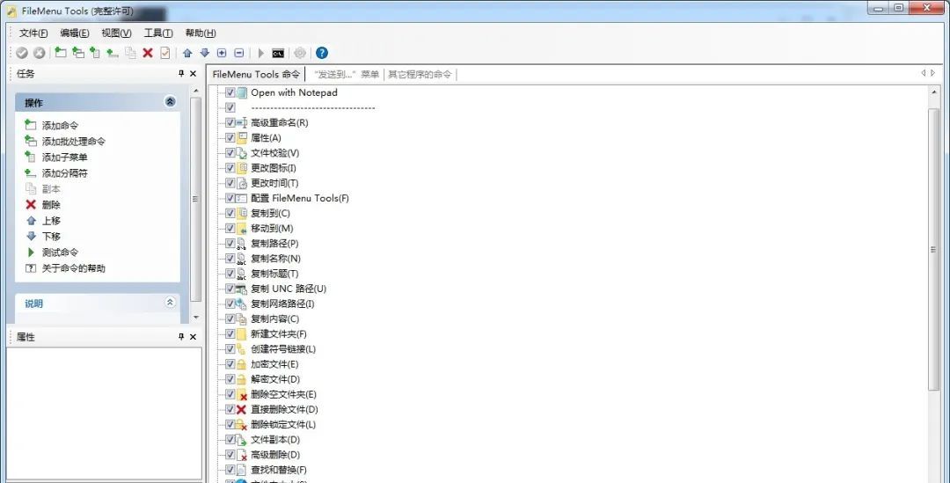Open the blue Help question mark icon
Screen dimensions: 950x483
[322, 54]
